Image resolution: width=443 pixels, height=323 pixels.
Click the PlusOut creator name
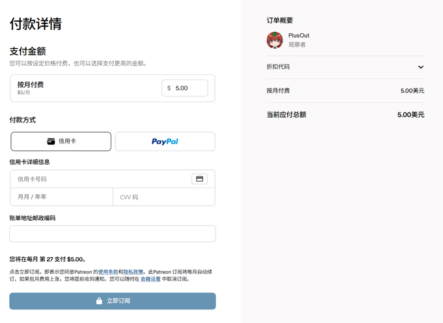pos(299,36)
